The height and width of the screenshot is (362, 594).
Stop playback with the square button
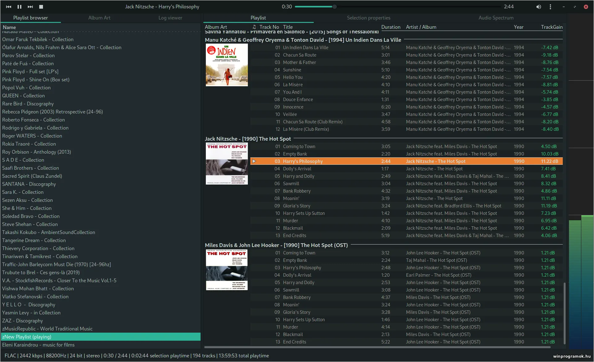(x=41, y=6)
